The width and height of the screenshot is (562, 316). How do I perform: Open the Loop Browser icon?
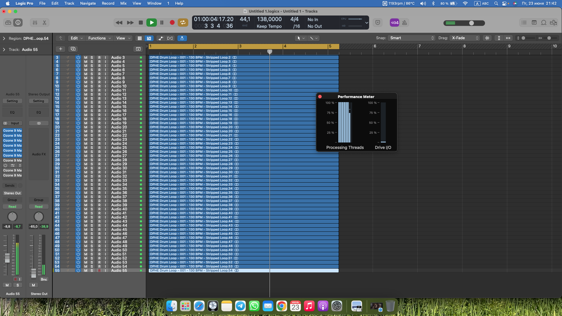point(544,23)
